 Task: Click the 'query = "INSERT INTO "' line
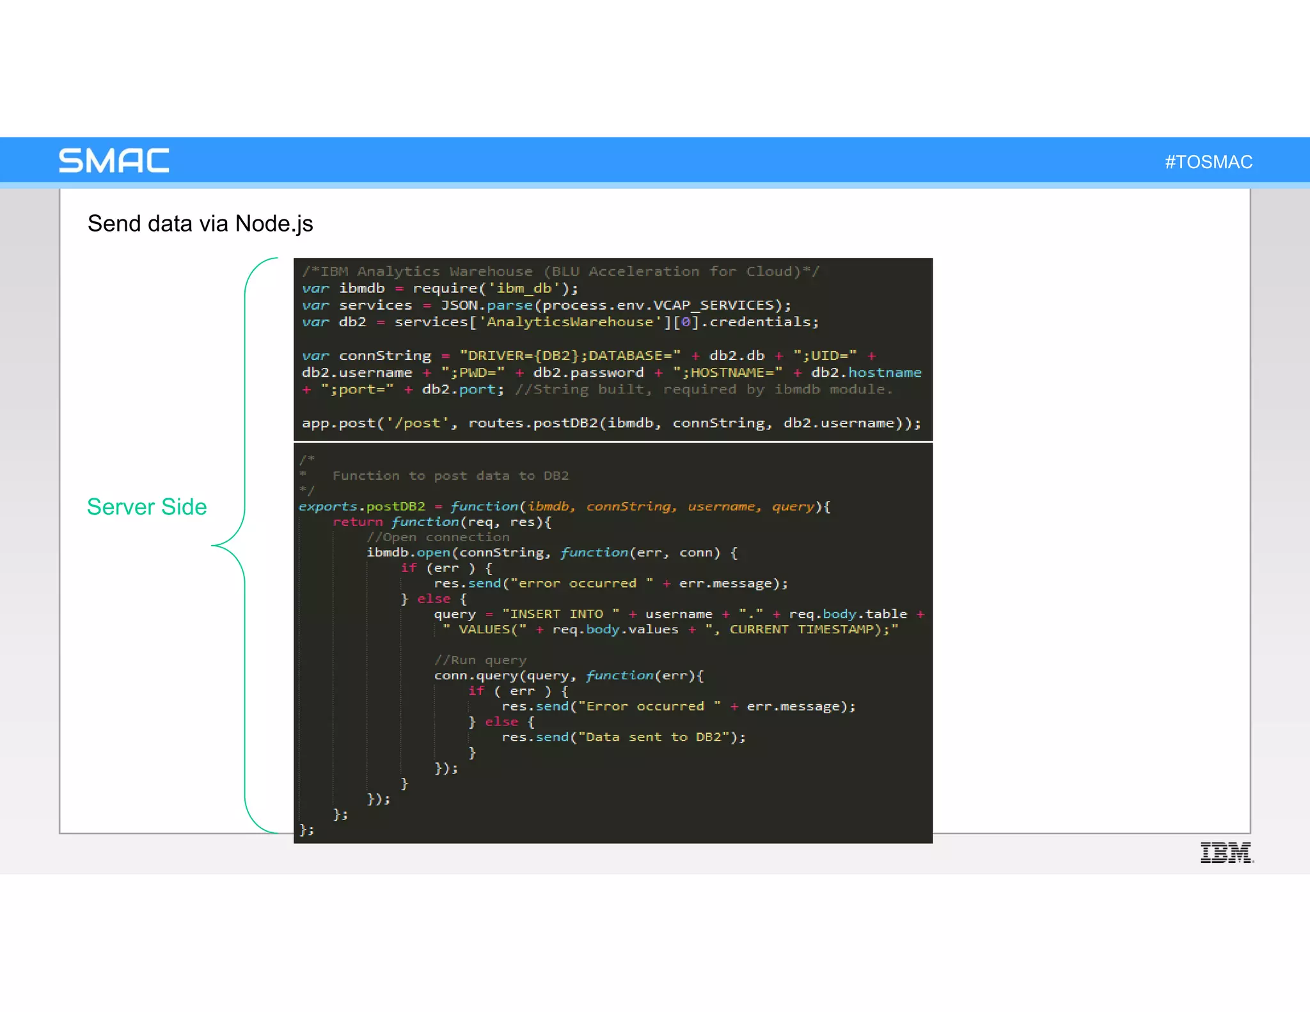click(679, 614)
